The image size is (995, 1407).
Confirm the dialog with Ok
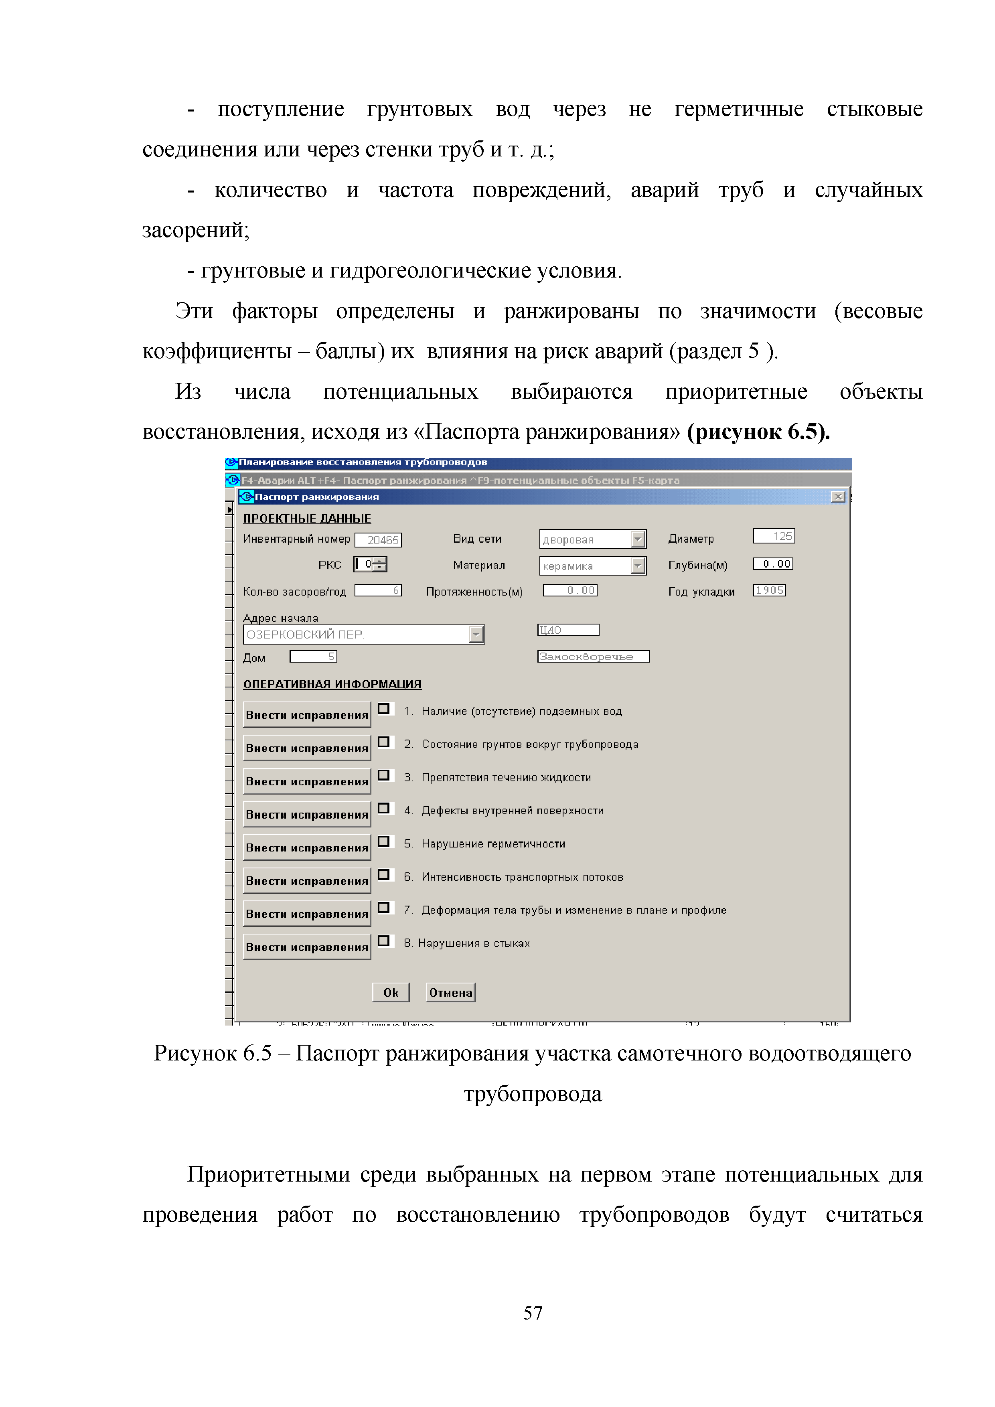(391, 992)
